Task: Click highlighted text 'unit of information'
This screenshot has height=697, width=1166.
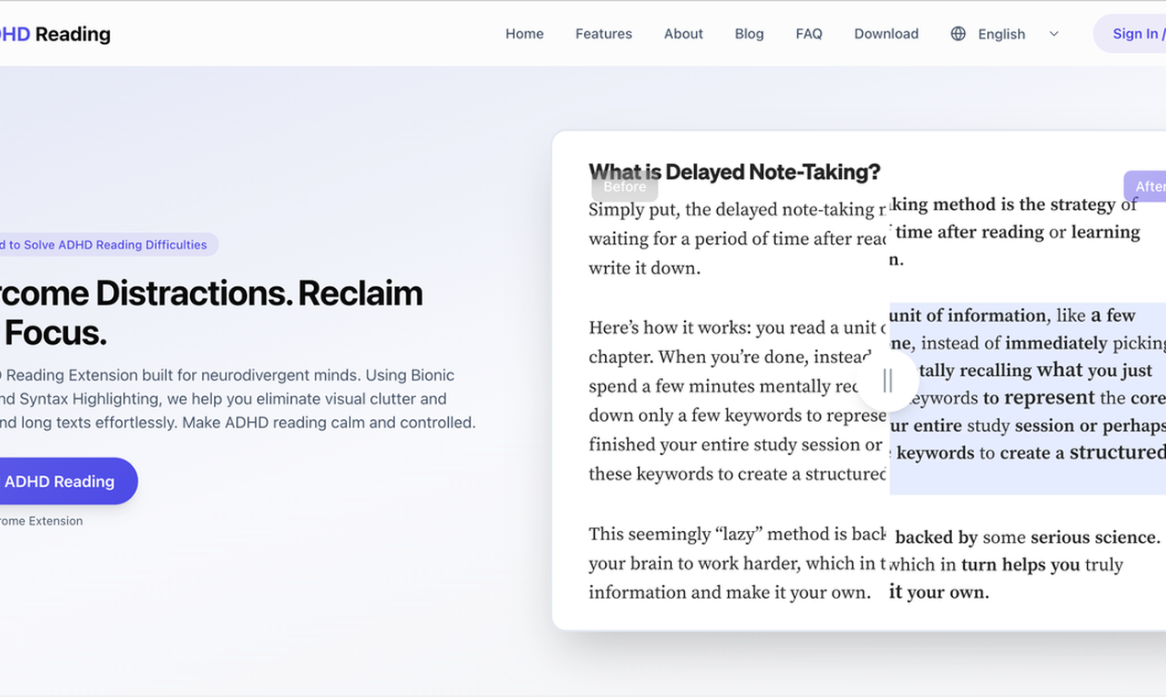Action: [x=968, y=315]
